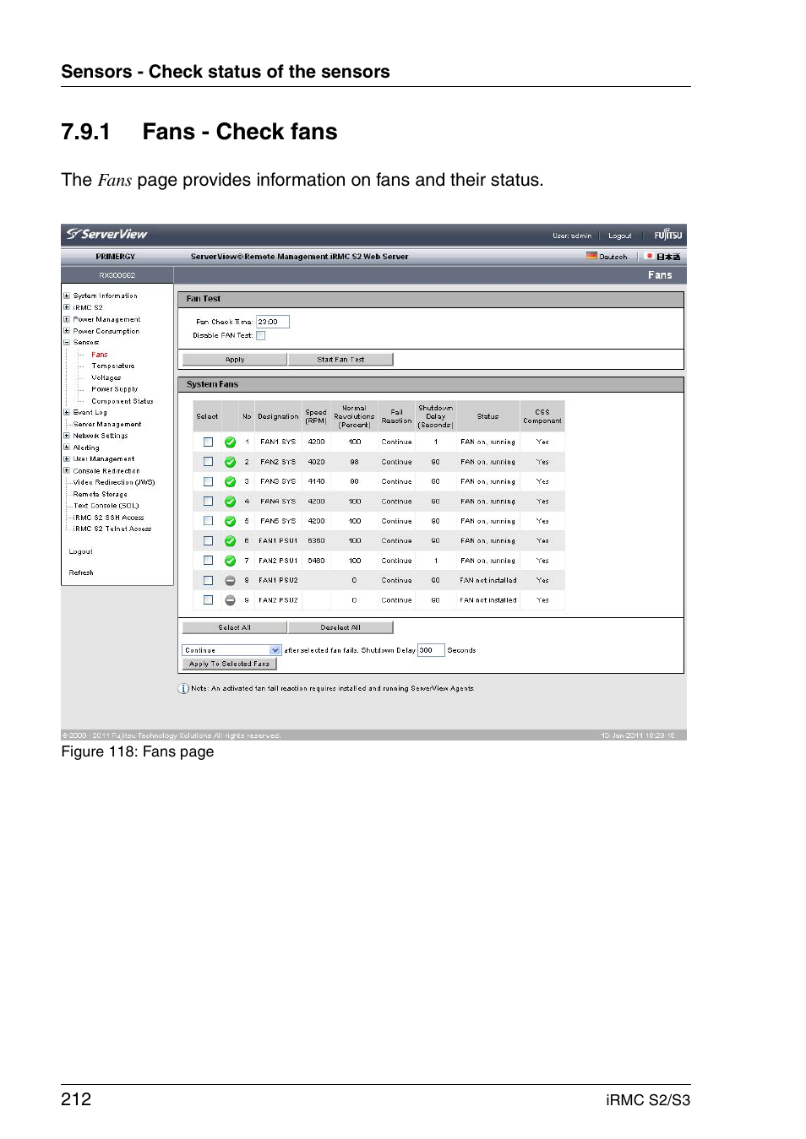Select the FAN2 PSU1 row checkbox

point(208,561)
